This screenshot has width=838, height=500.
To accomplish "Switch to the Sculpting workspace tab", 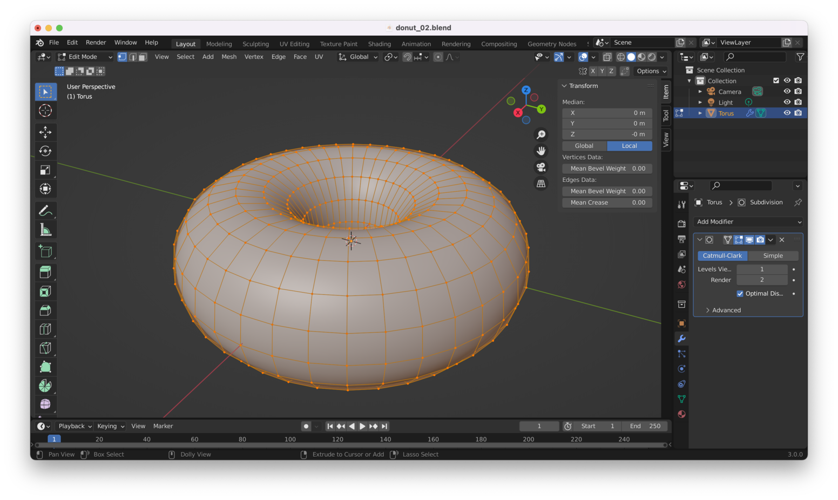I will [x=255, y=44].
